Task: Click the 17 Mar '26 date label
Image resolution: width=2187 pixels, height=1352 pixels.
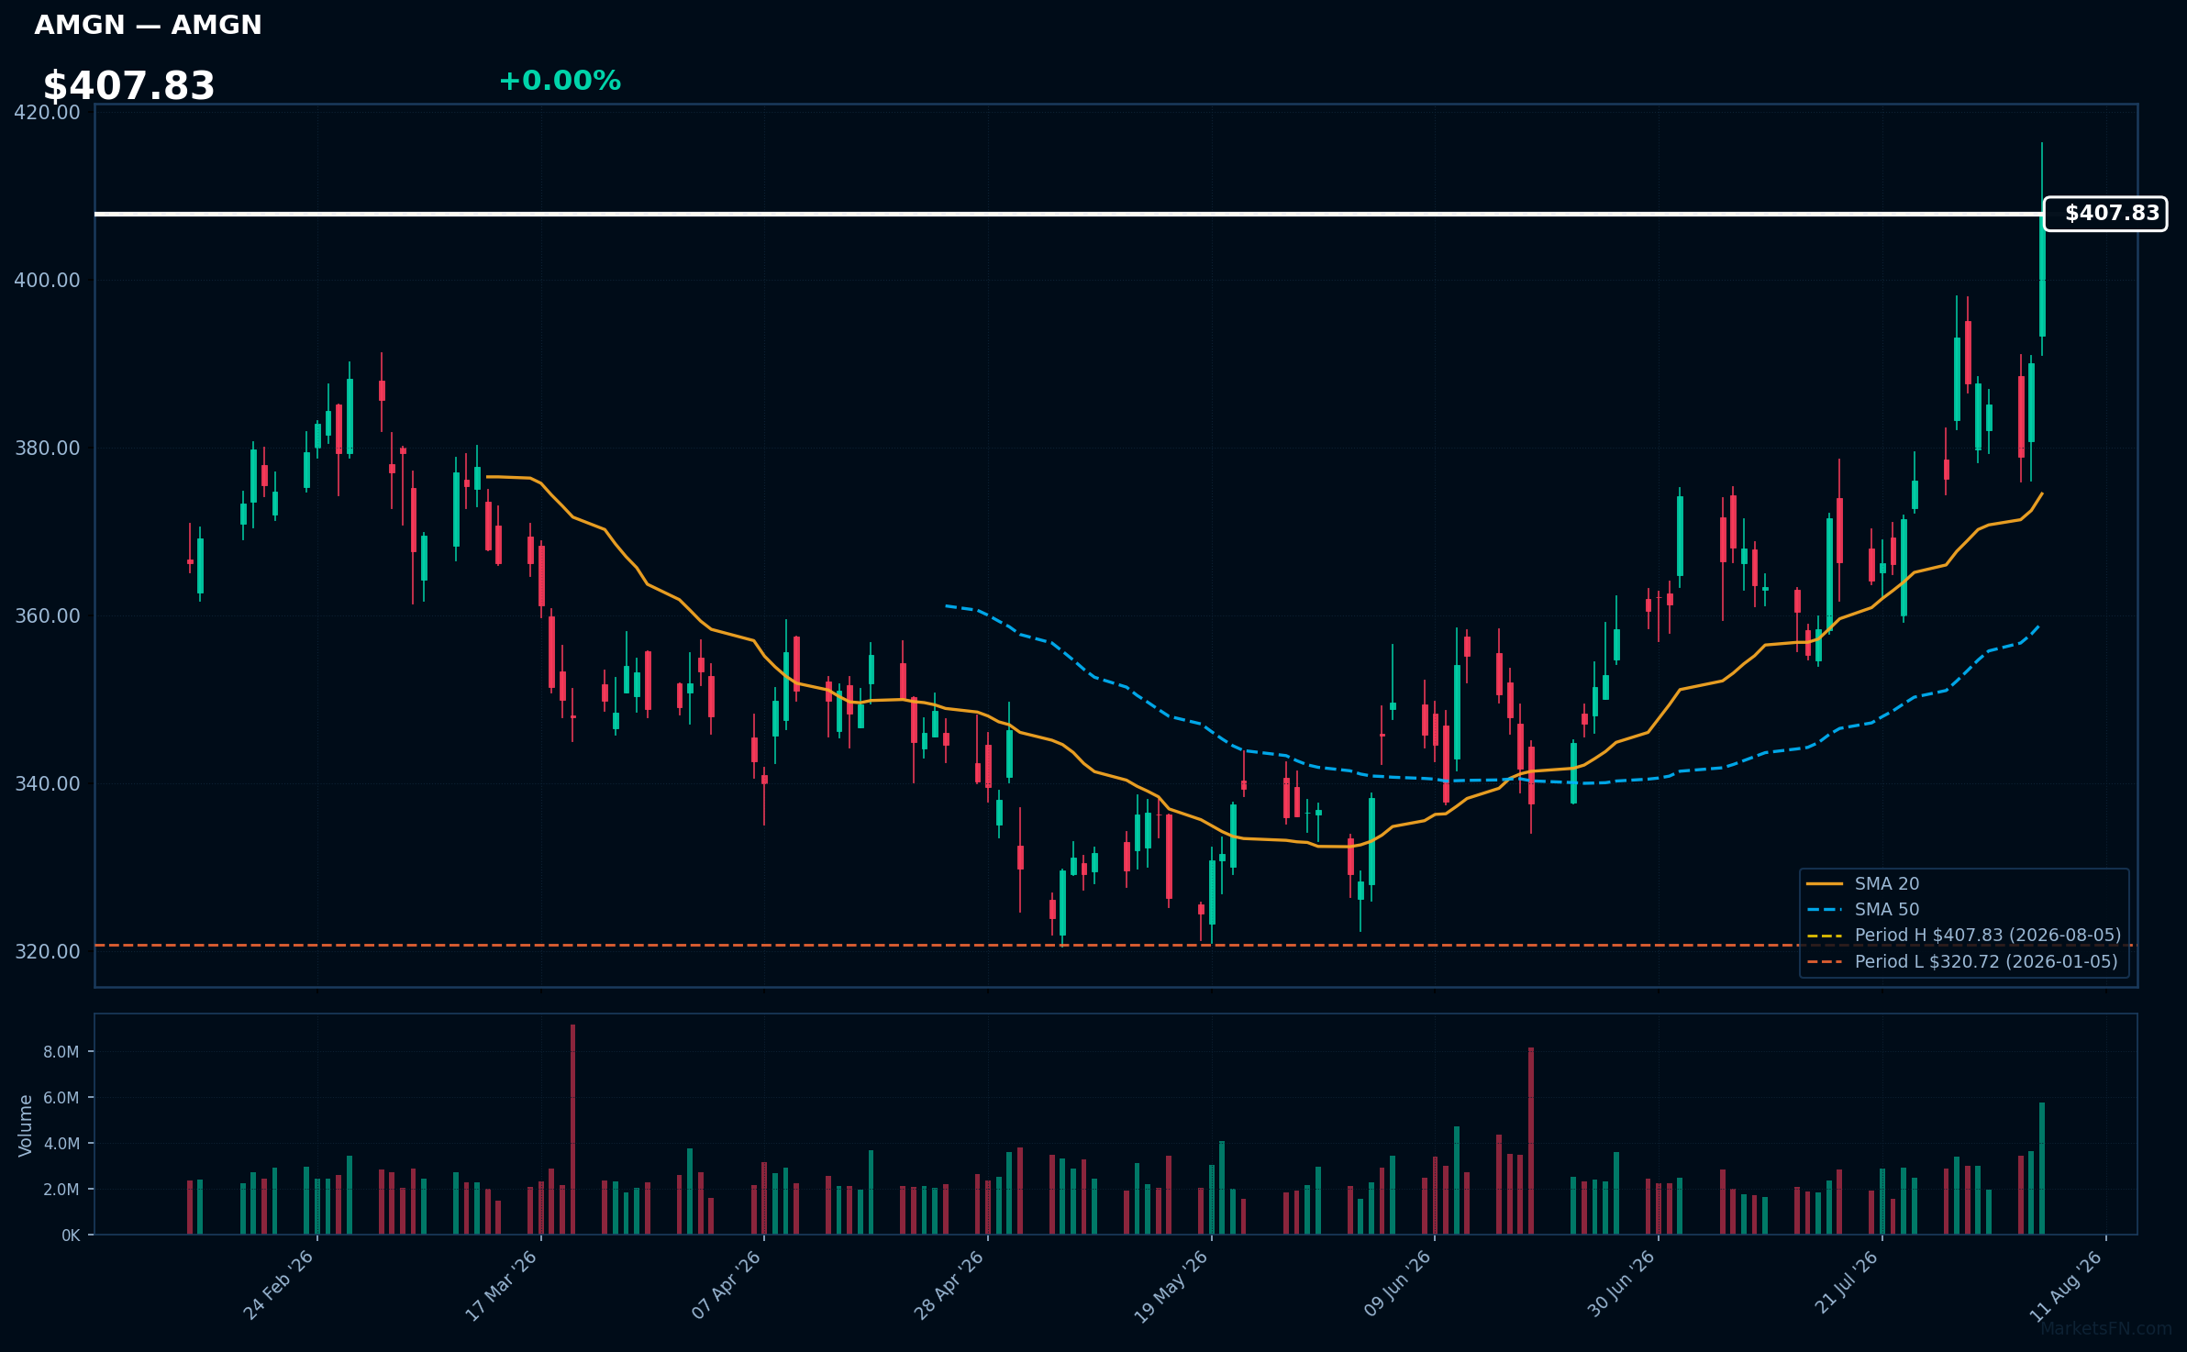Action: click(x=501, y=1285)
